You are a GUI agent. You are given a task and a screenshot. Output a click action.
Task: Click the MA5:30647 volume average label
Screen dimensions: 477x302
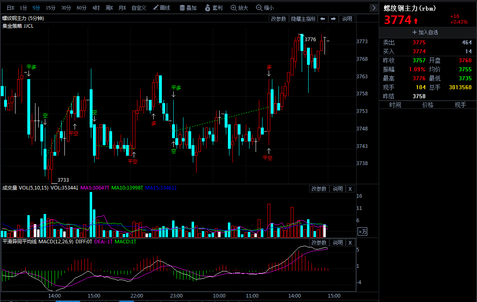pos(95,188)
